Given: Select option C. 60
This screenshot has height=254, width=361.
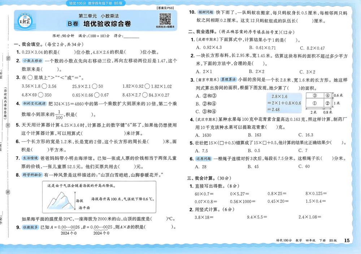Looking at the screenshot, I should click(x=304, y=166).
